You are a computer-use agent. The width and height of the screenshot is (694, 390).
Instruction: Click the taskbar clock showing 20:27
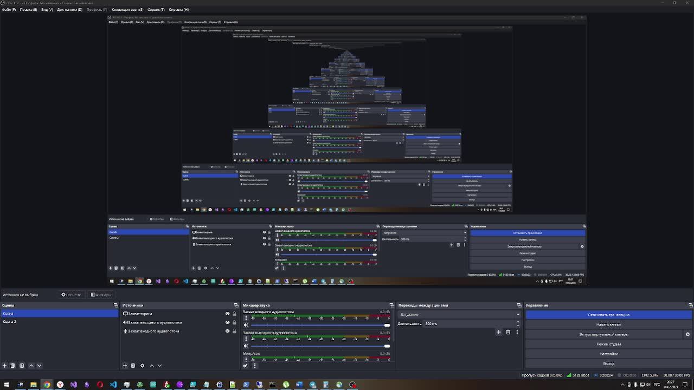[670, 385]
